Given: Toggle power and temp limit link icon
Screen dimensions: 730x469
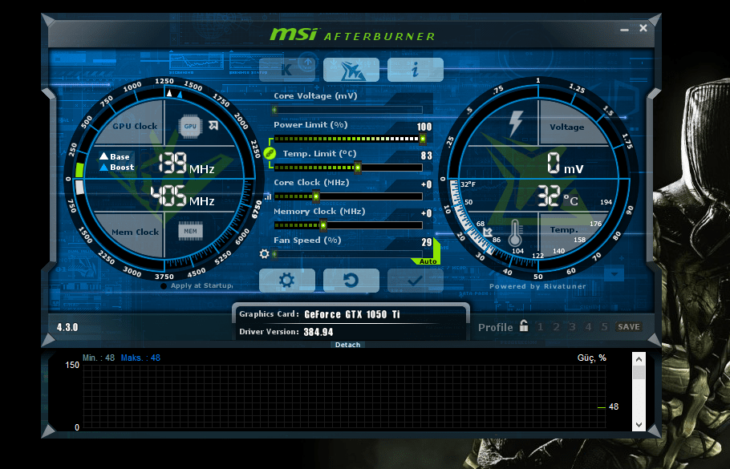Looking at the screenshot, I should coord(269,152).
